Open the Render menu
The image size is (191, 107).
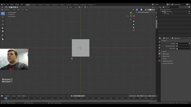(x=12, y=4)
